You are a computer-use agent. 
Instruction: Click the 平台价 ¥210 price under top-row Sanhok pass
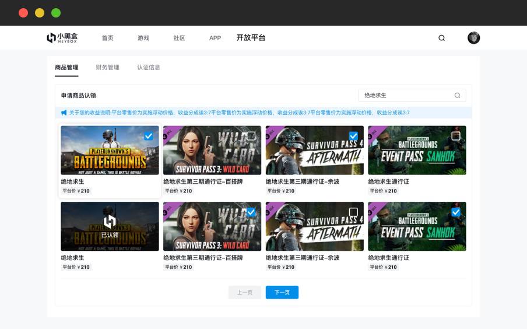coord(383,191)
